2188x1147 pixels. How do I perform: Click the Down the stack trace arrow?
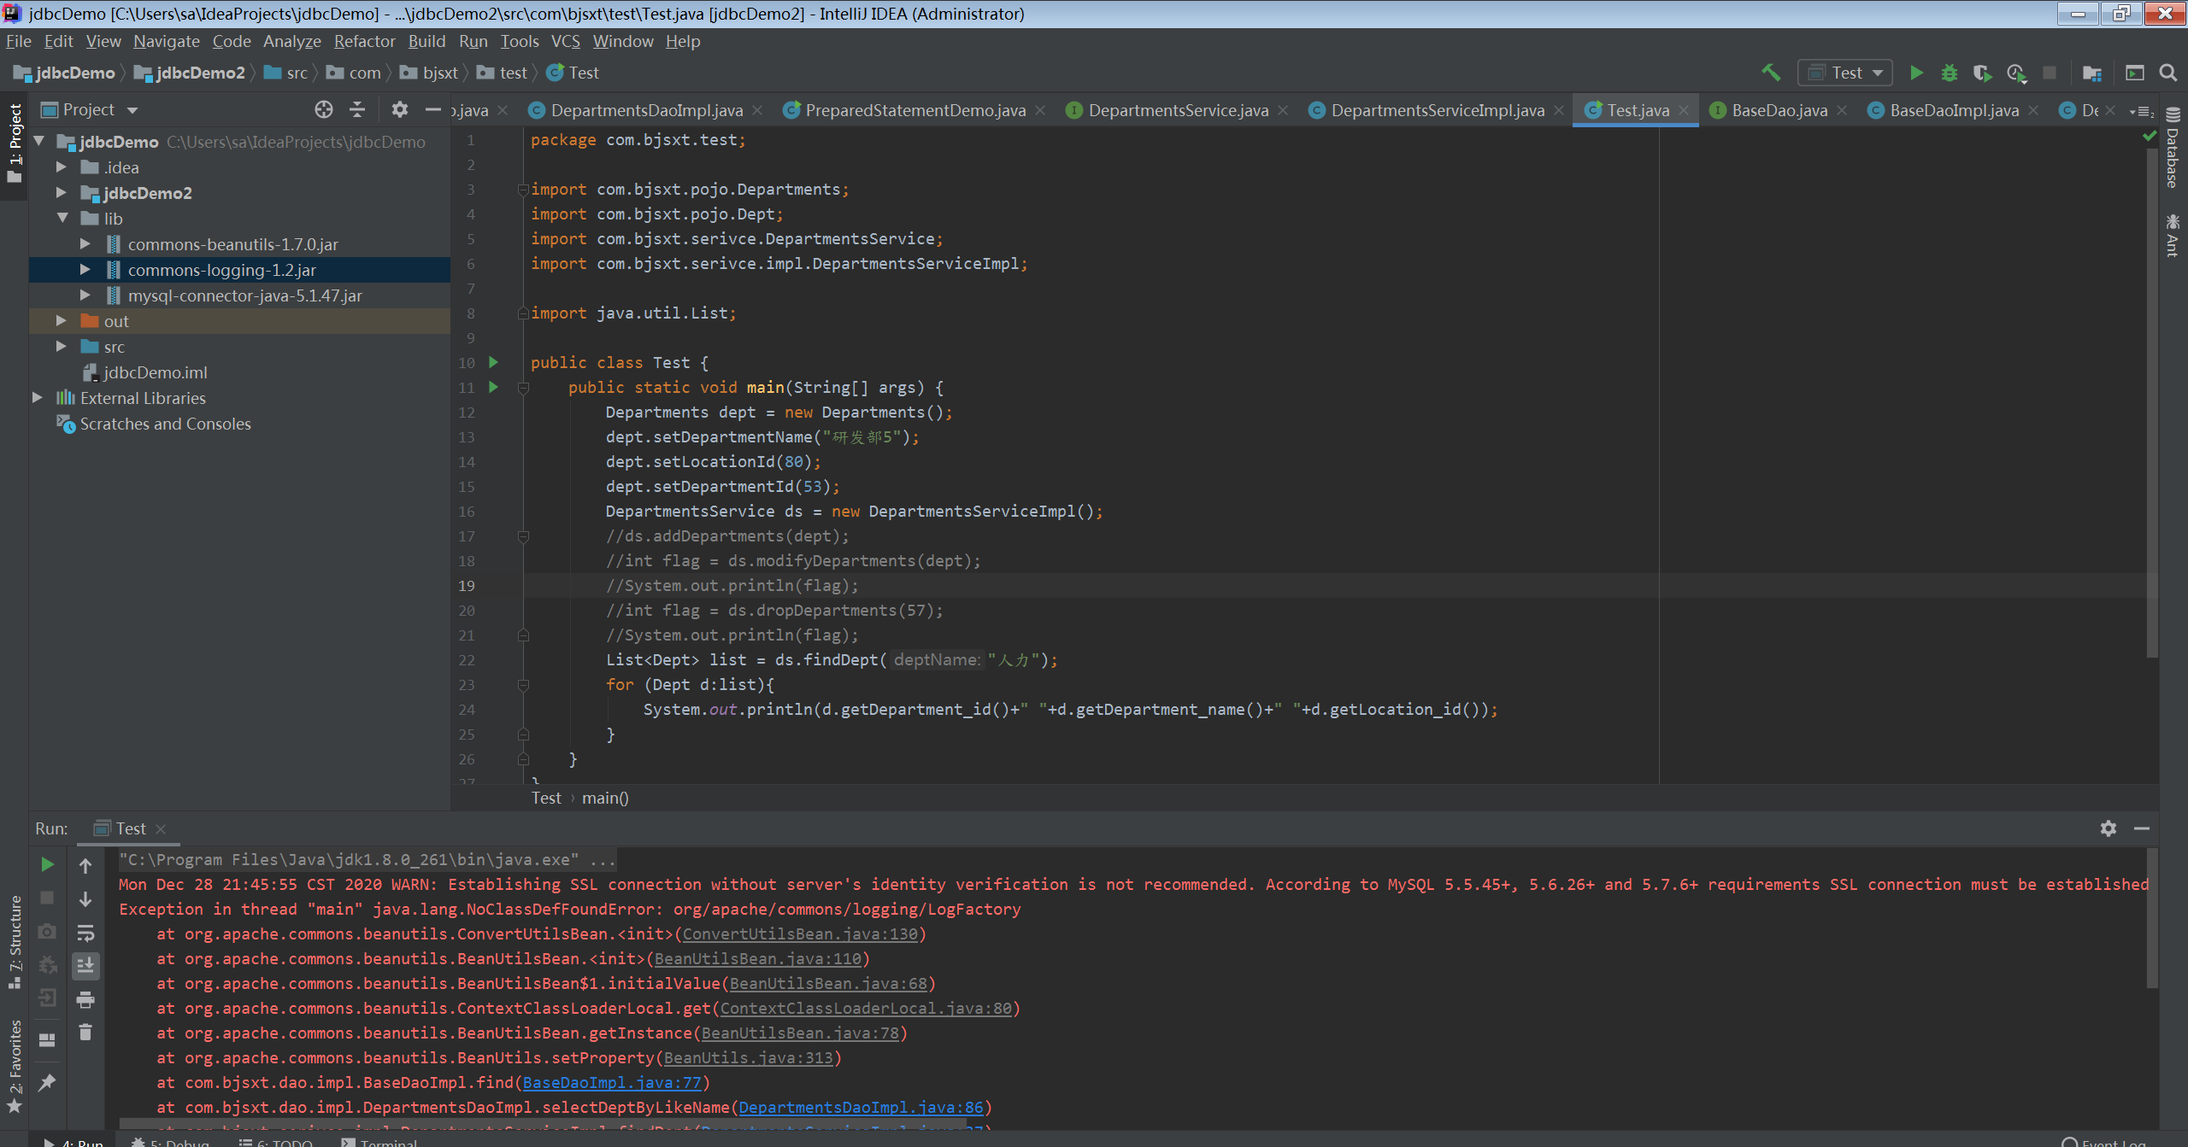(85, 899)
